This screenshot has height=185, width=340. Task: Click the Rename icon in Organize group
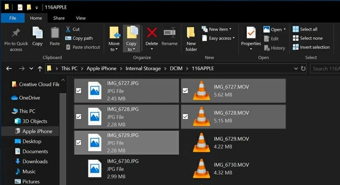(170, 33)
